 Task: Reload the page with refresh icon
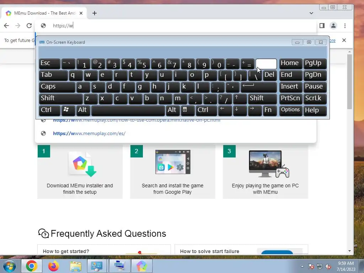[x=29, y=26]
